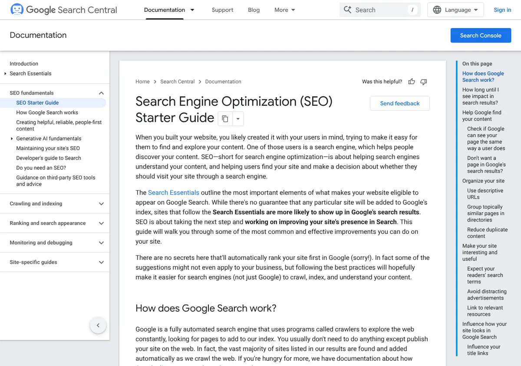Open the Language selector dropdown
The width and height of the screenshot is (521, 366).
click(455, 10)
